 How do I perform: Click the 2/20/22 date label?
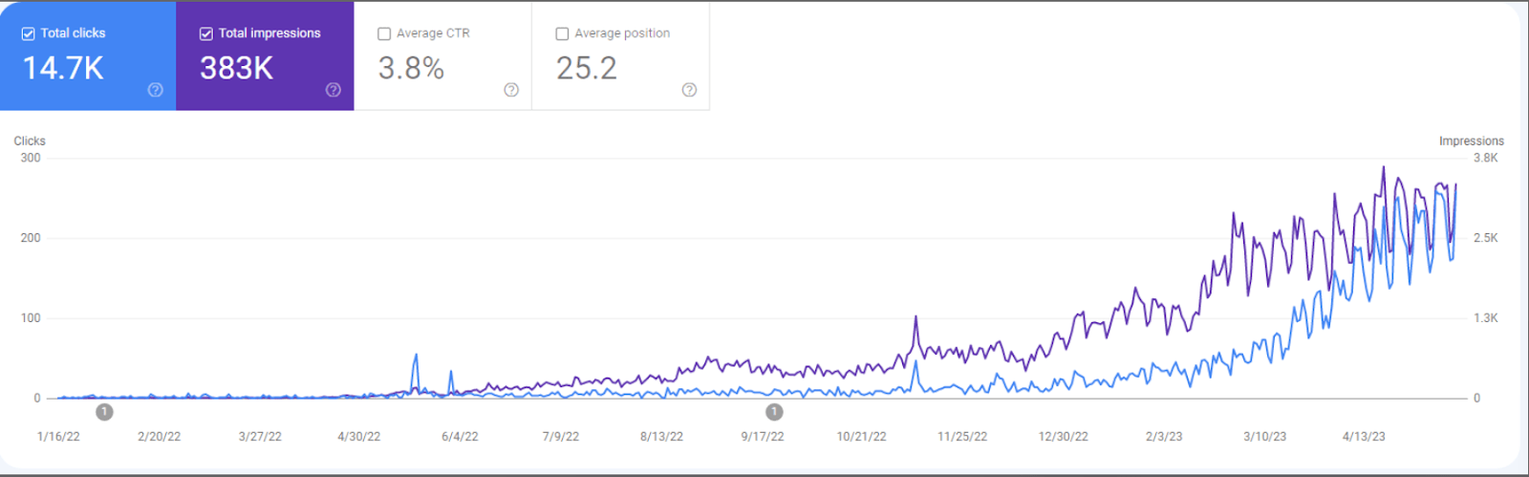(159, 437)
